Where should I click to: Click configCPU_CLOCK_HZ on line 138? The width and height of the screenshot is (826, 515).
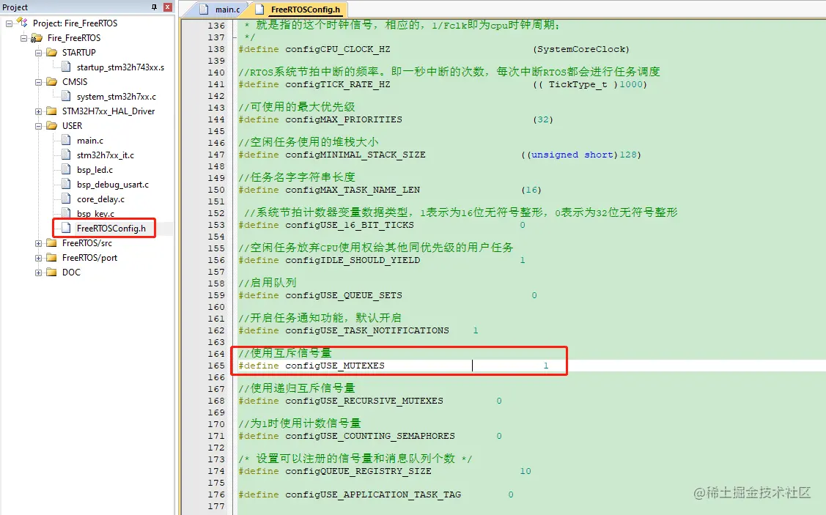[x=338, y=49]
